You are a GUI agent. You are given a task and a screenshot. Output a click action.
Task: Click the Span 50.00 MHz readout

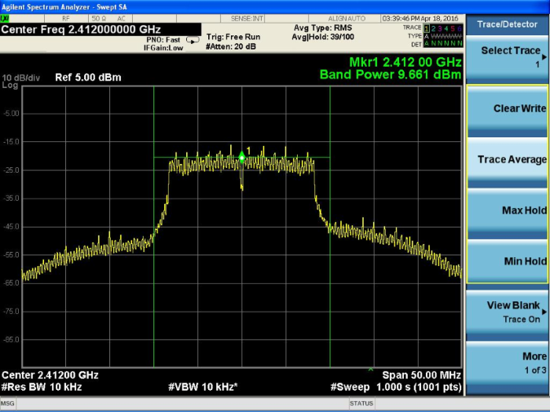point(420,375)
